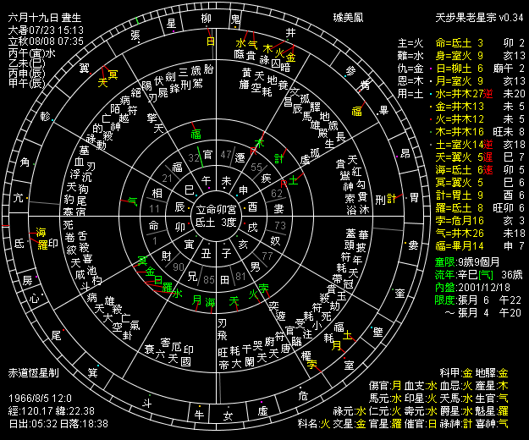Select the 遷 palace segment
The width and height of the screenshot is (529, 440).
pos(240,157)
